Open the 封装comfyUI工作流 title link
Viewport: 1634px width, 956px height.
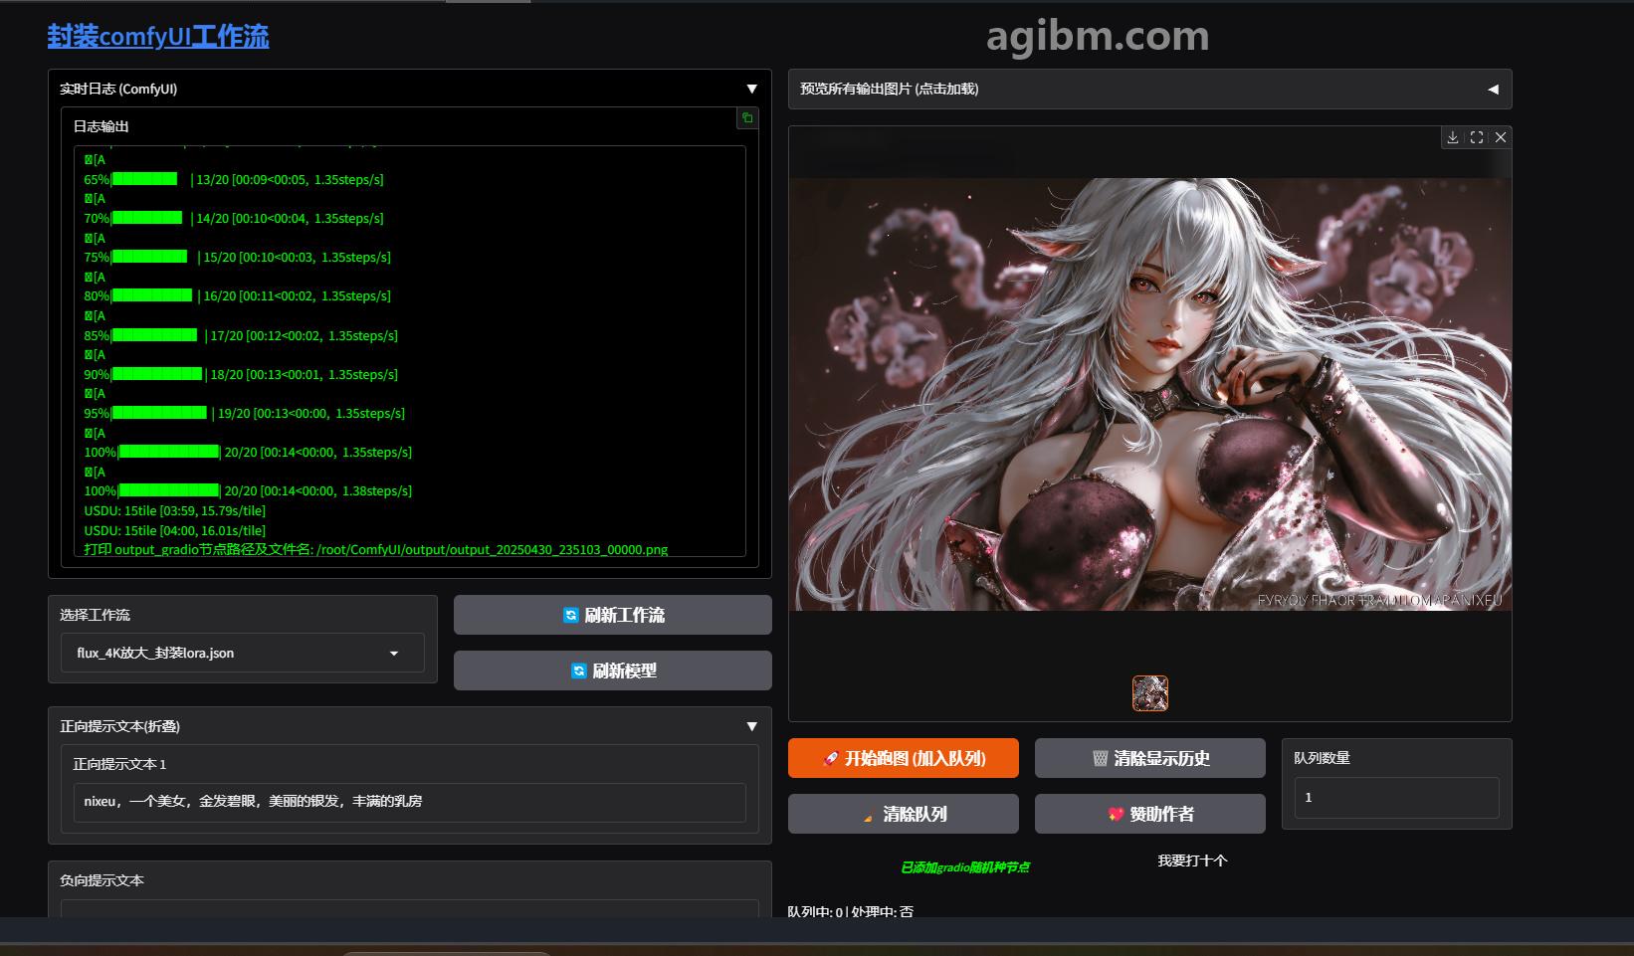coord(158,36)
